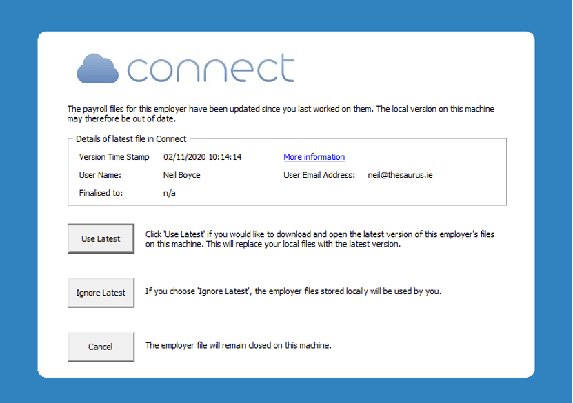Image resolution: width=573 pixels, height=403 pixels.
Task: Open the More information link
Action: (x=314, y=157)
